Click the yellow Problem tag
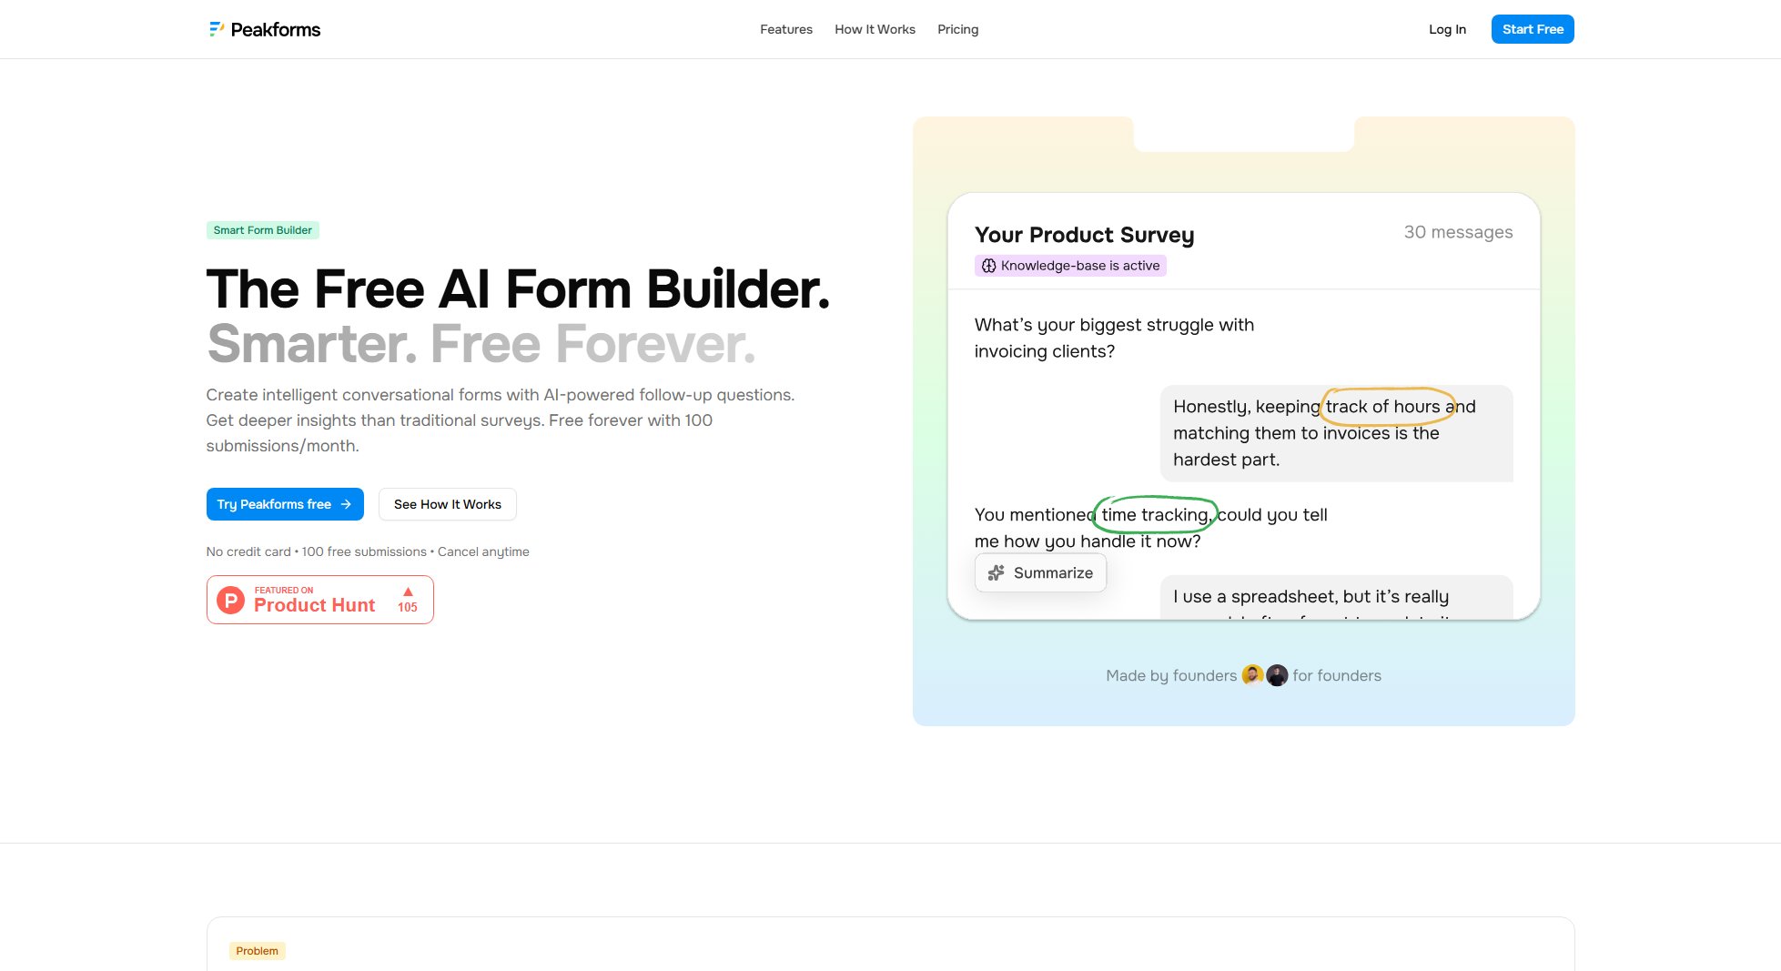1781x971 pixels. coord(257,951)
